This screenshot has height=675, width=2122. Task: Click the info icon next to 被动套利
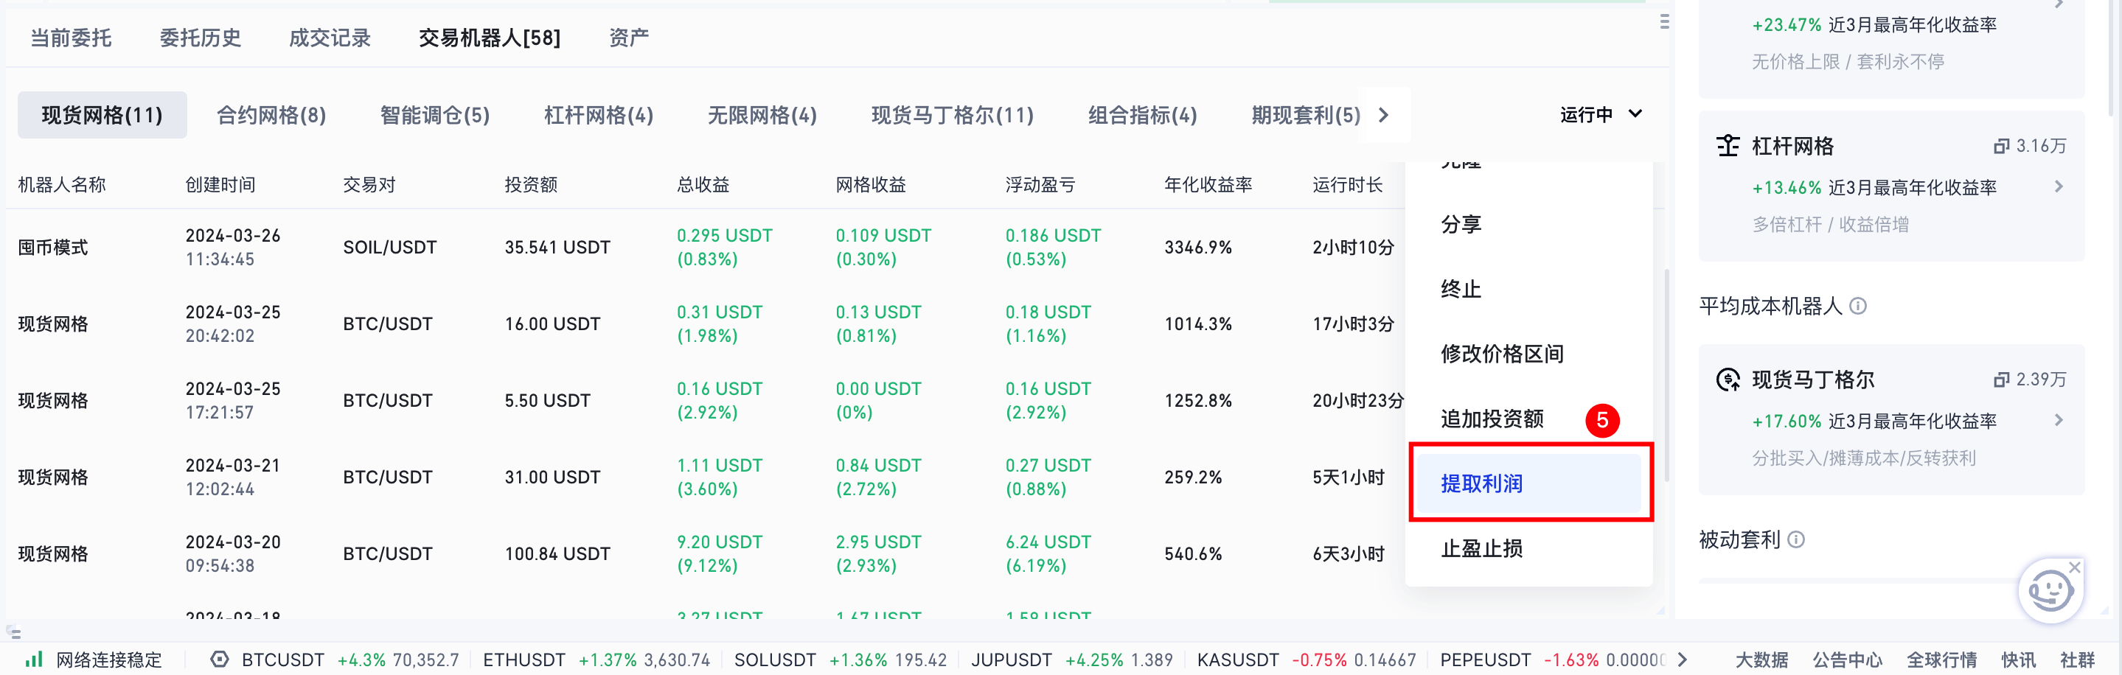coord(1797,539)
